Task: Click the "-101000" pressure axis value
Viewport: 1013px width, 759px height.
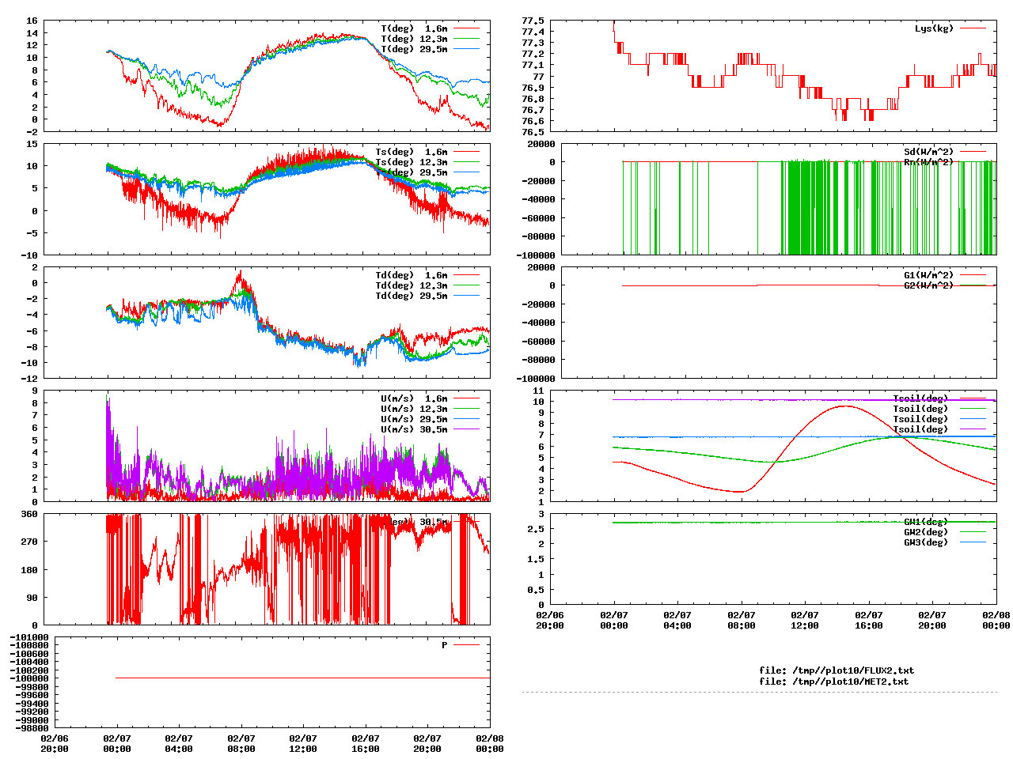Action: click(x=29, y=637)
